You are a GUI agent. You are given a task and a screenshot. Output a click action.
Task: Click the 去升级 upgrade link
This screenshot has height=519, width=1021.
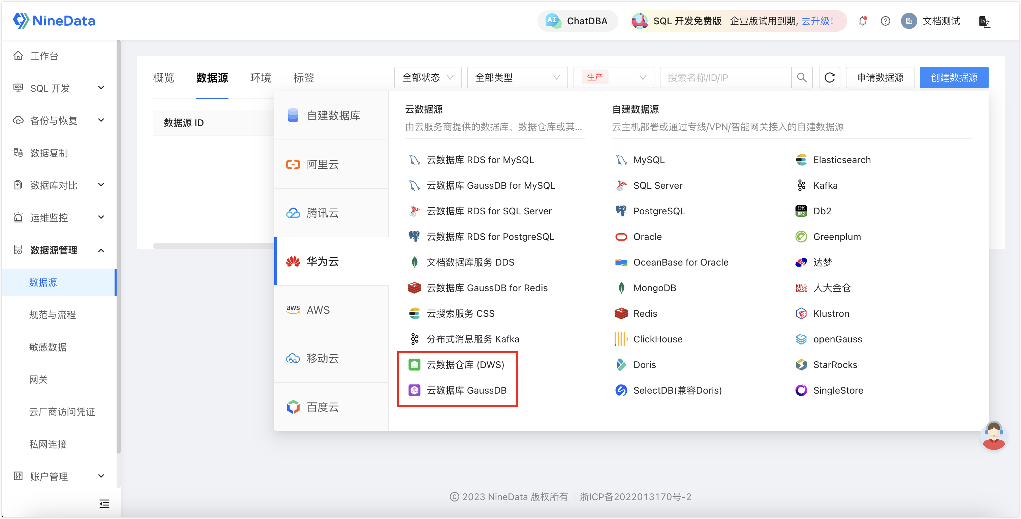click(x=817, y=21)
